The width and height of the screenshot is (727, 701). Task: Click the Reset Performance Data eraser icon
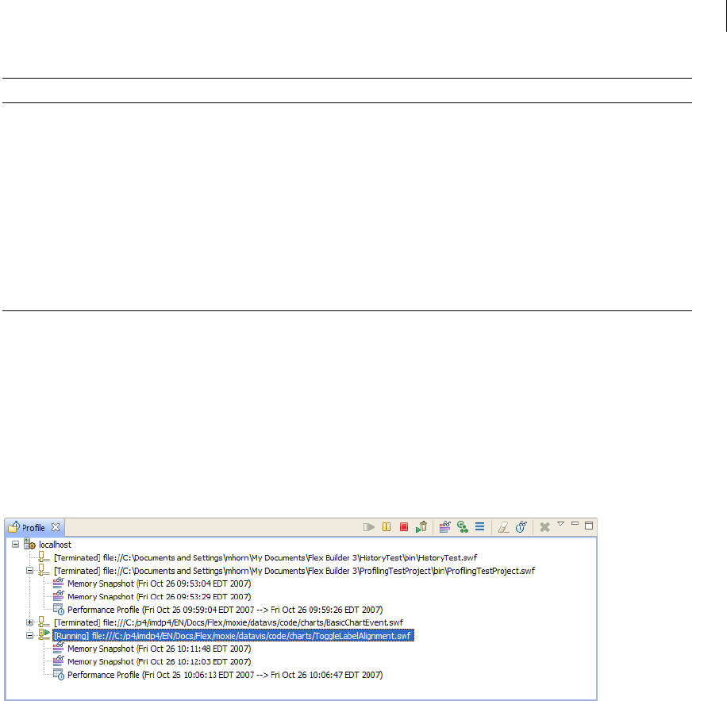tap(503, 527)
